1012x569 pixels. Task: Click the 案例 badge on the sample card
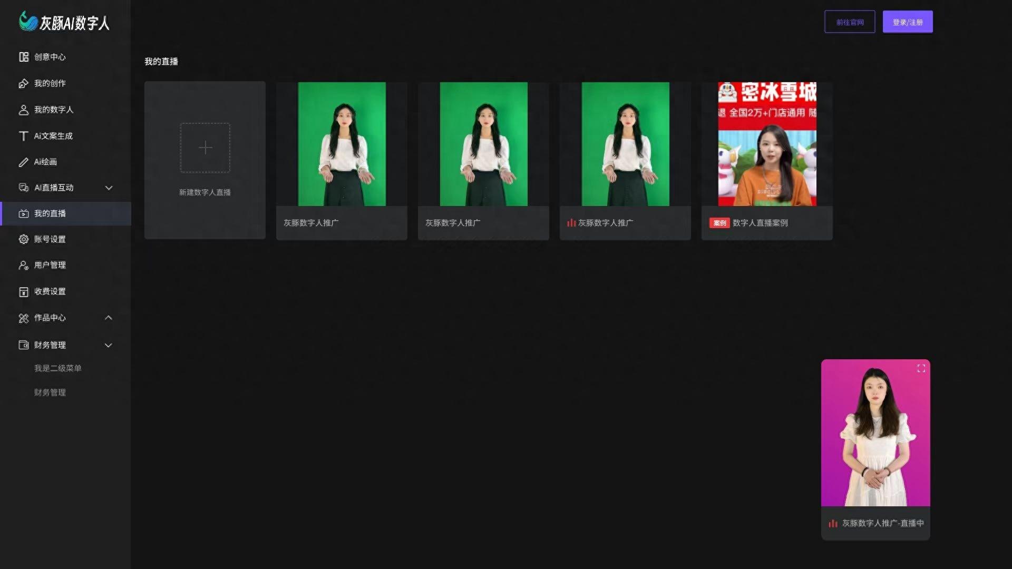pyautogui.click(x=719, y=223)
